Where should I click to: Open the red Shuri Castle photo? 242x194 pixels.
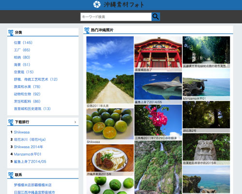click(158, 52)
